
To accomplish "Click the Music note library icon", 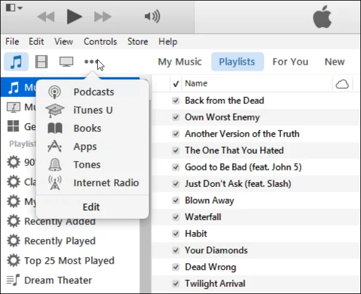I will 16,62.
